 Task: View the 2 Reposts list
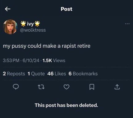tap(14, 74)
